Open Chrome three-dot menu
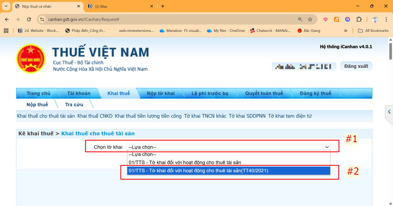 [386, 19]
